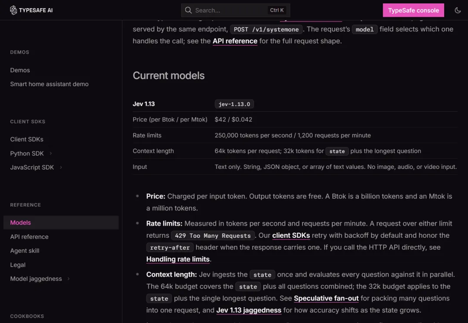This screenshot has height=323, width=468.
Task: Toggle dark mode with the moon icon
Action: [x=458, y=10]
